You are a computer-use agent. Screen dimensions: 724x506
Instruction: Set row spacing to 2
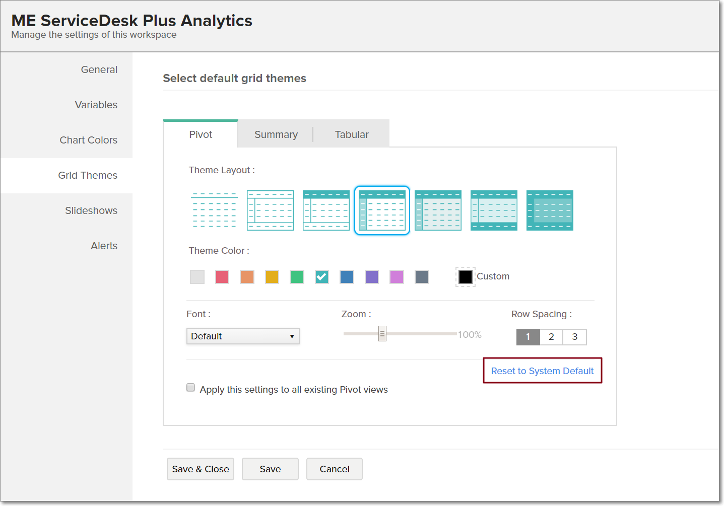click(x=551, y=337)
